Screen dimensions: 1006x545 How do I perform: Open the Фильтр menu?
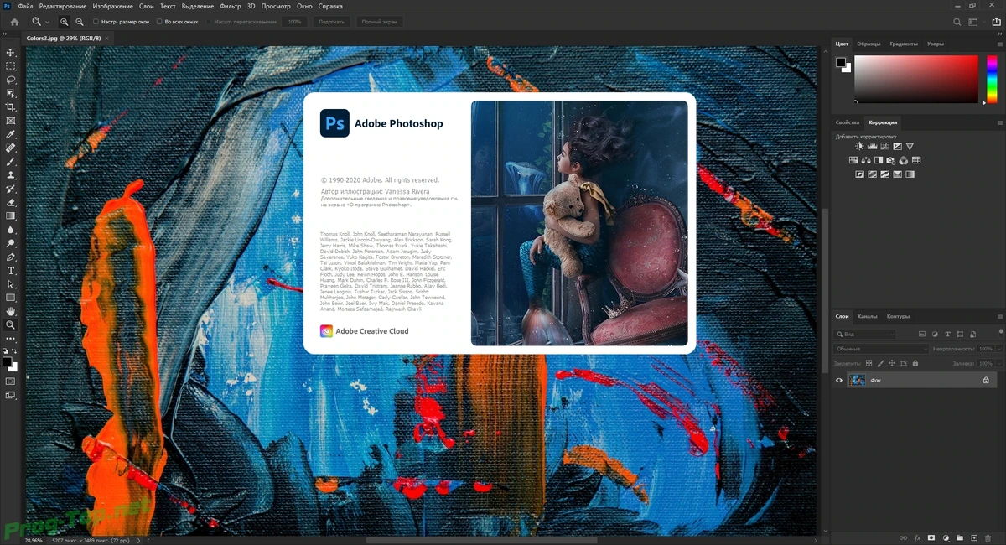coord(230,6)
